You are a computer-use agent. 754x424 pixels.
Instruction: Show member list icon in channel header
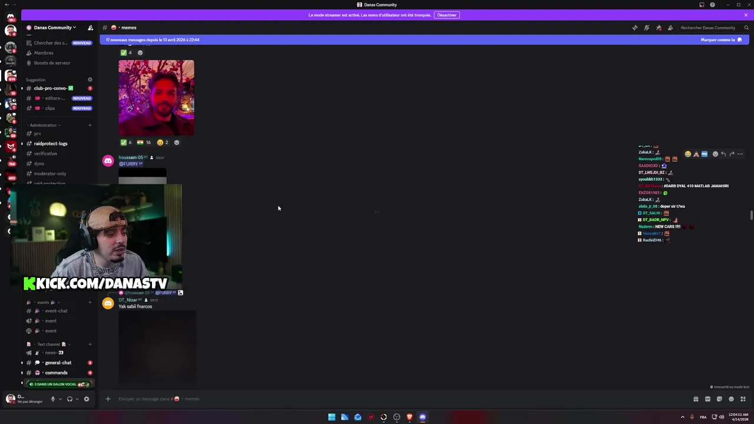[670, 28]
